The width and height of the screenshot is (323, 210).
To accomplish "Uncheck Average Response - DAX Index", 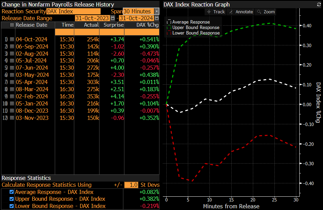I will pyautogui.click(x=12, y=192).
